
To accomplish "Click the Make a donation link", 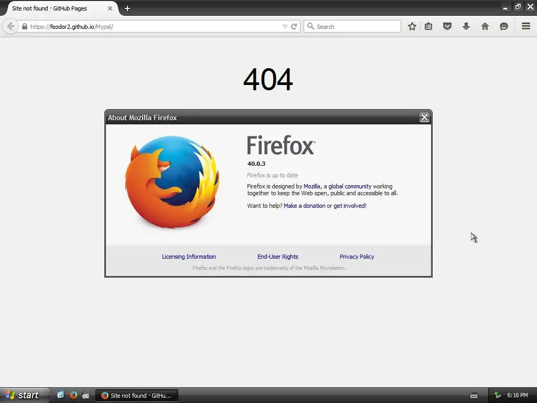I will tap(305, 206).
